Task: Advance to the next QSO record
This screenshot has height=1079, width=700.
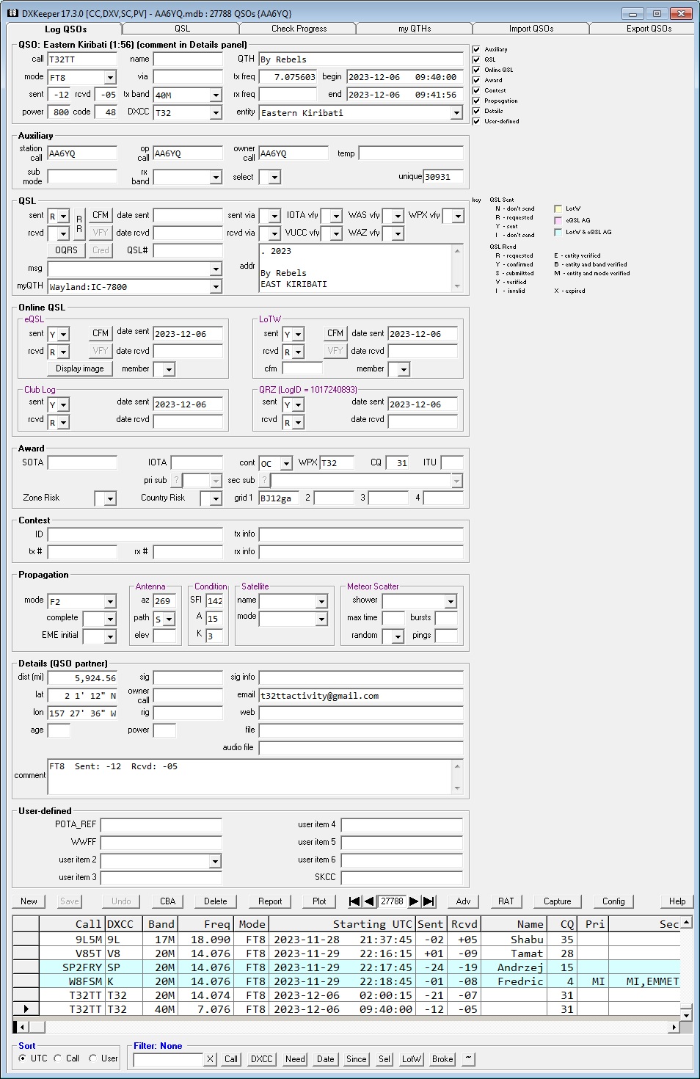Action: click(x=414, y=901)
